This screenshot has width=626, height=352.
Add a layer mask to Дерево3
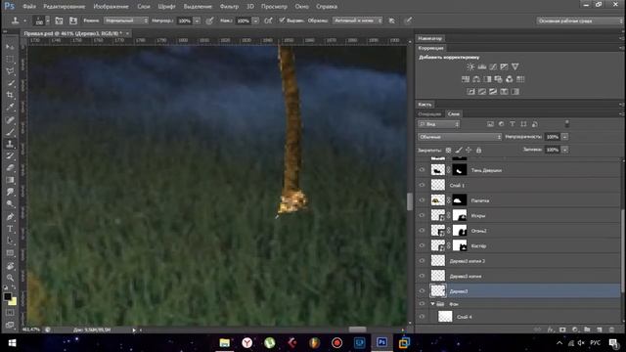[x=562, y=330]
